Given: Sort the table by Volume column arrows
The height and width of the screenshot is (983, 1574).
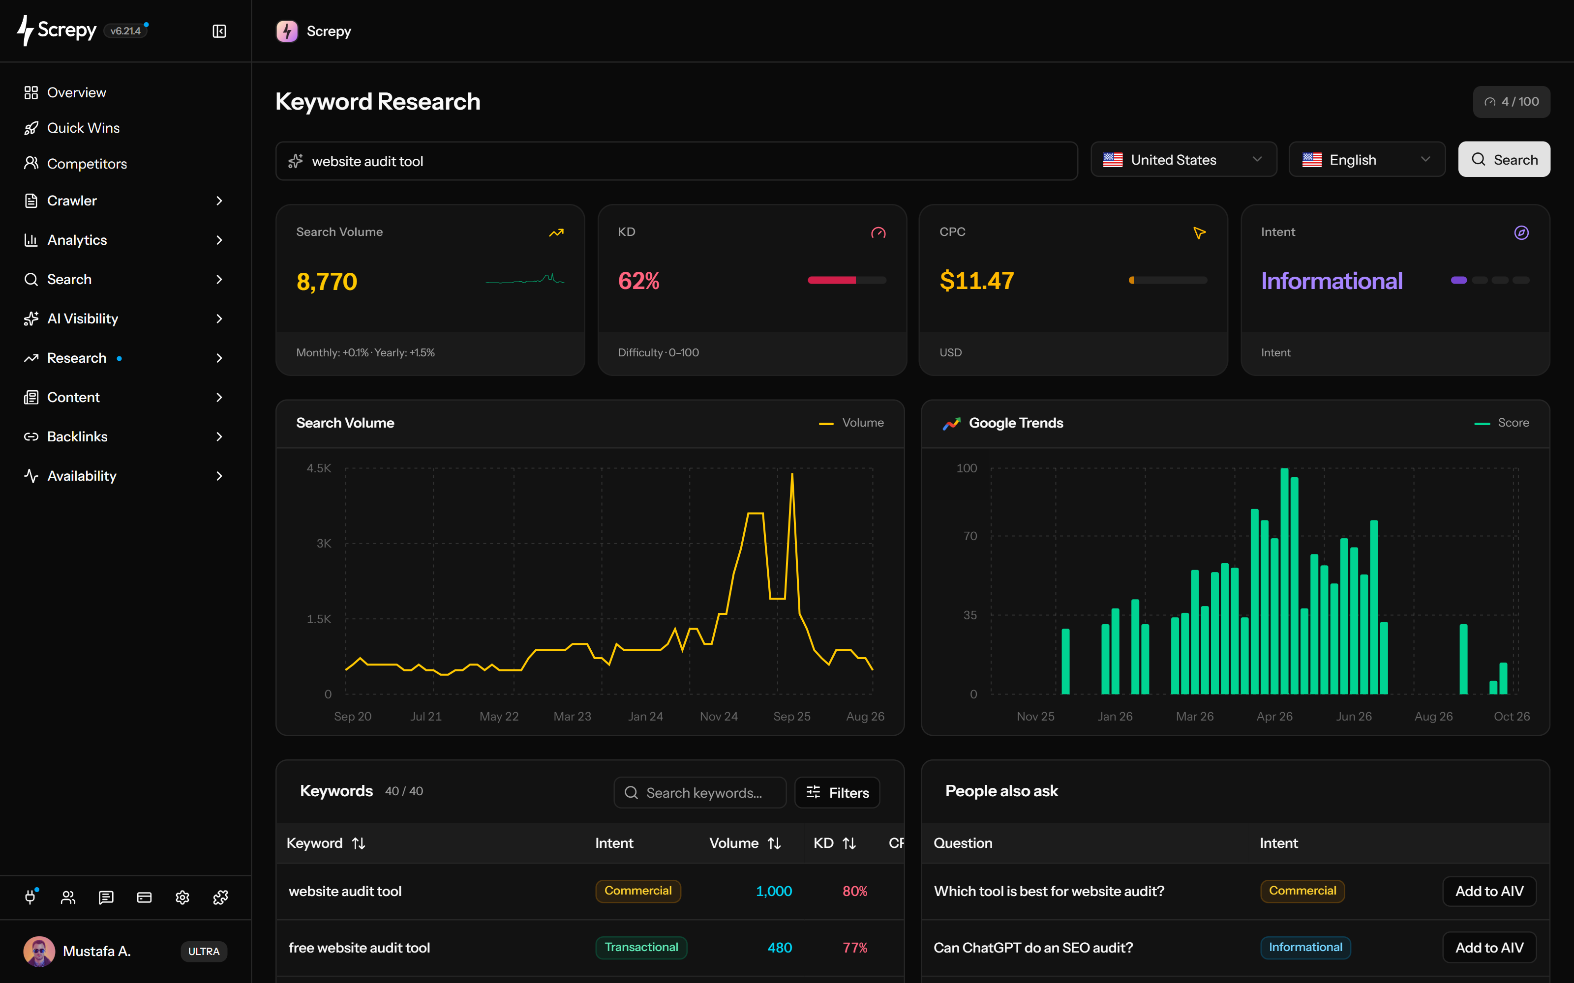Looking at the screenshot, I should click(x=774, y=843).
